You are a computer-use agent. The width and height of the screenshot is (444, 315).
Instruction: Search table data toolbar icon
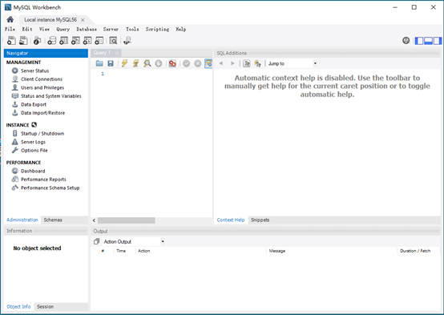pyautogui.click(x=113, y=41)
